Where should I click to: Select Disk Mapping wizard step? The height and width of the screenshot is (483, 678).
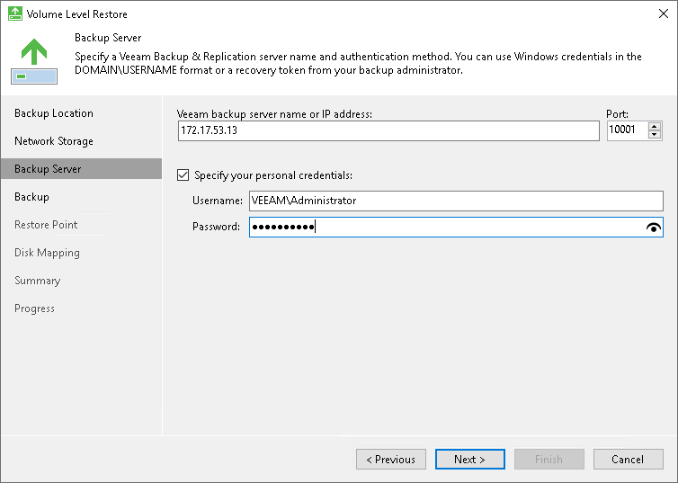pyautogui.click(x=47, y=253)
